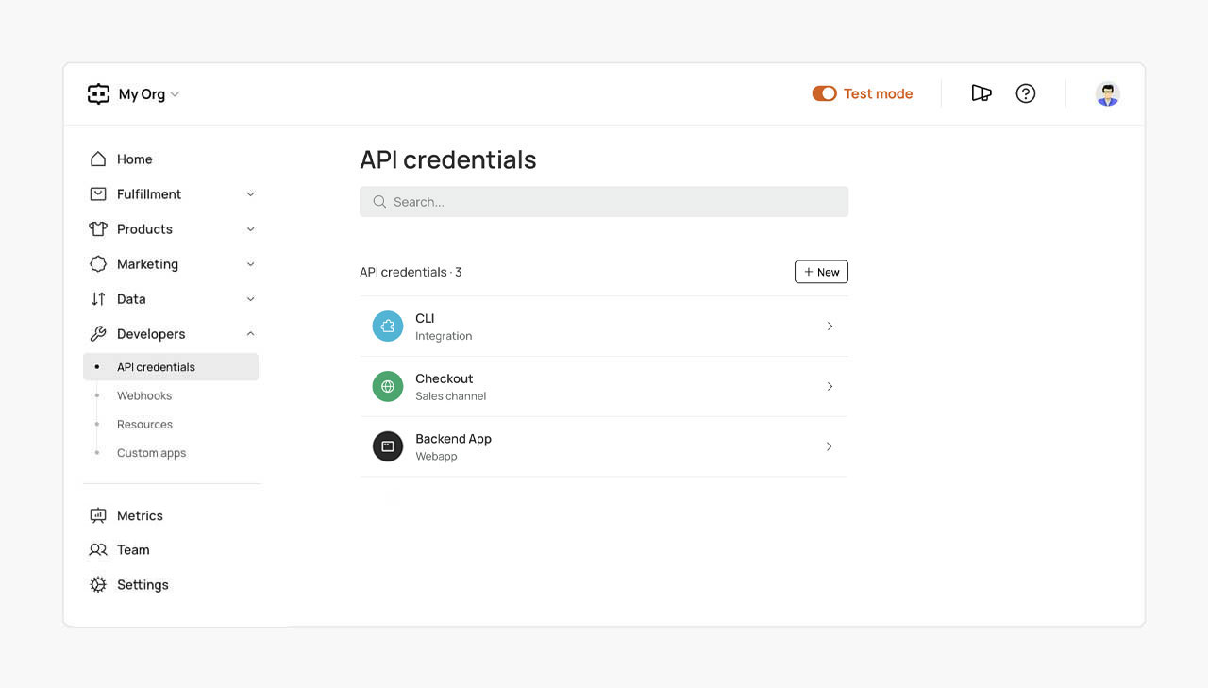Open Backend App row chevron arrow

(830, 446)
